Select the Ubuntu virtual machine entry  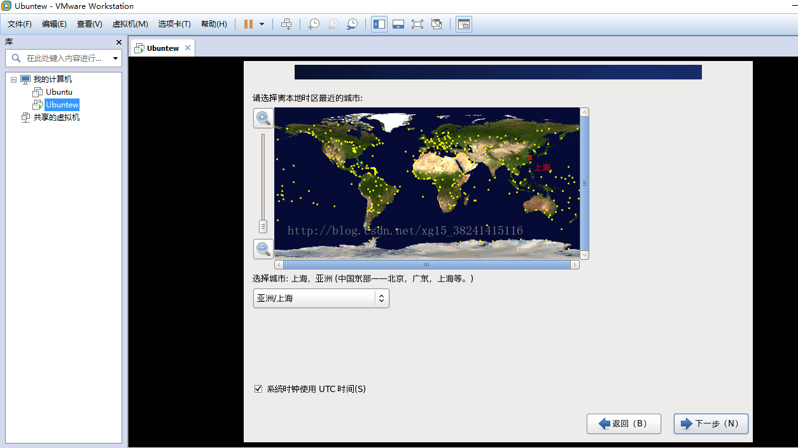[x=59, y=92]
